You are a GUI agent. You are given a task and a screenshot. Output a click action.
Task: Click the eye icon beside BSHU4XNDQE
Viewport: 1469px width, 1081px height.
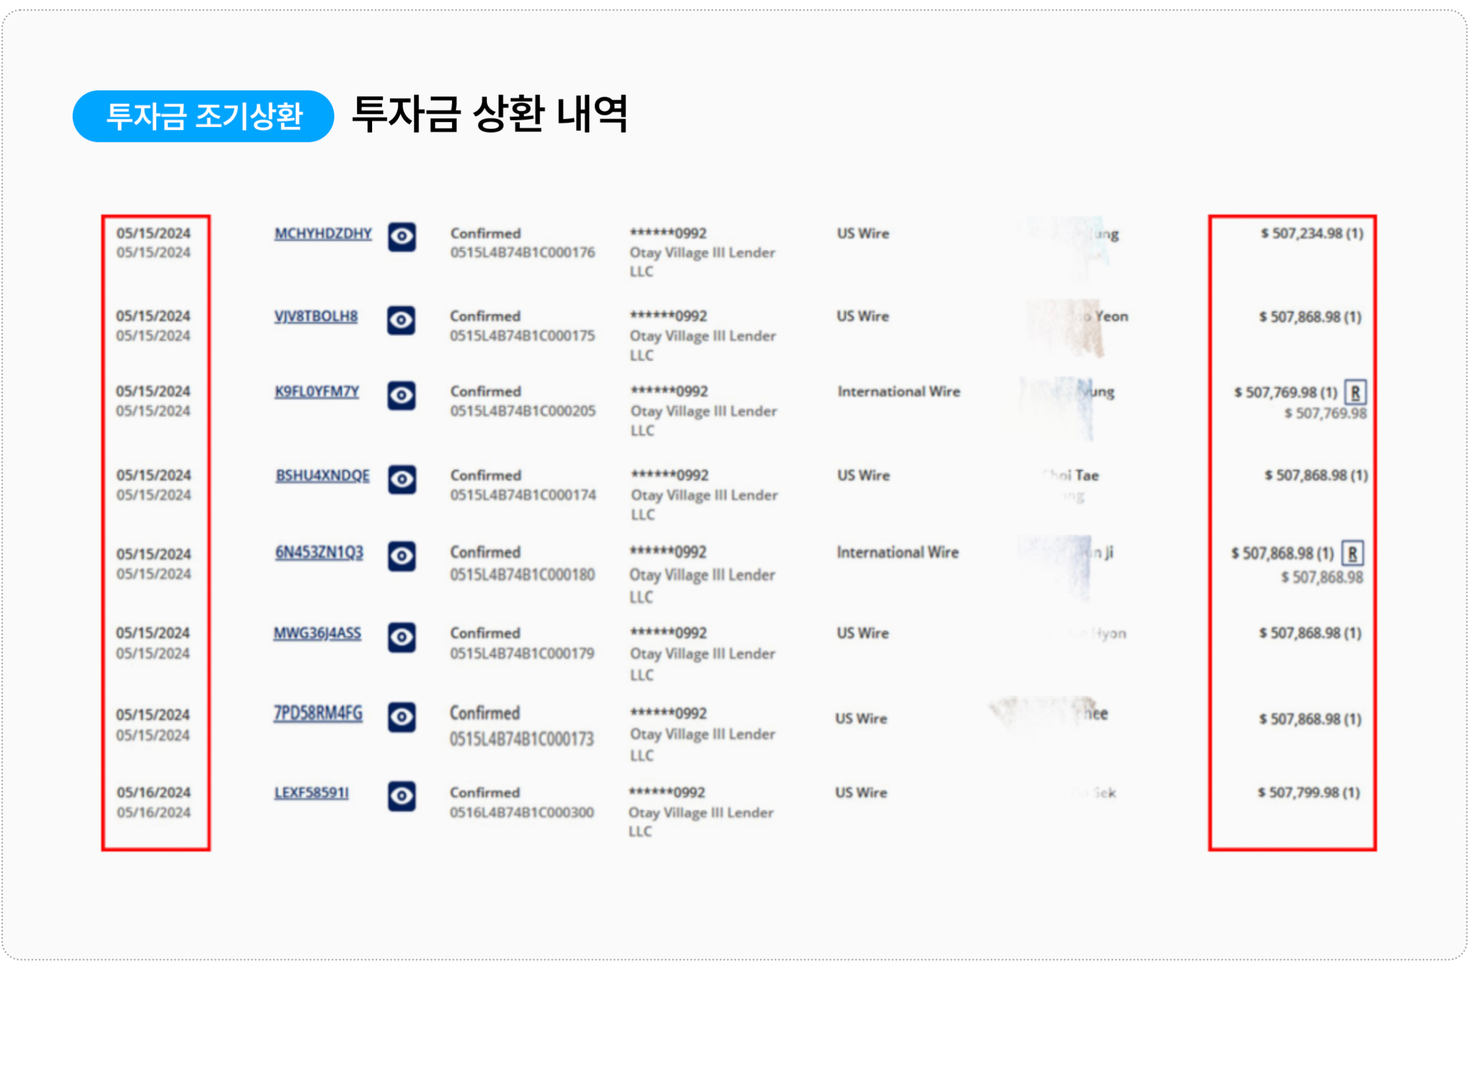[401, 479]
